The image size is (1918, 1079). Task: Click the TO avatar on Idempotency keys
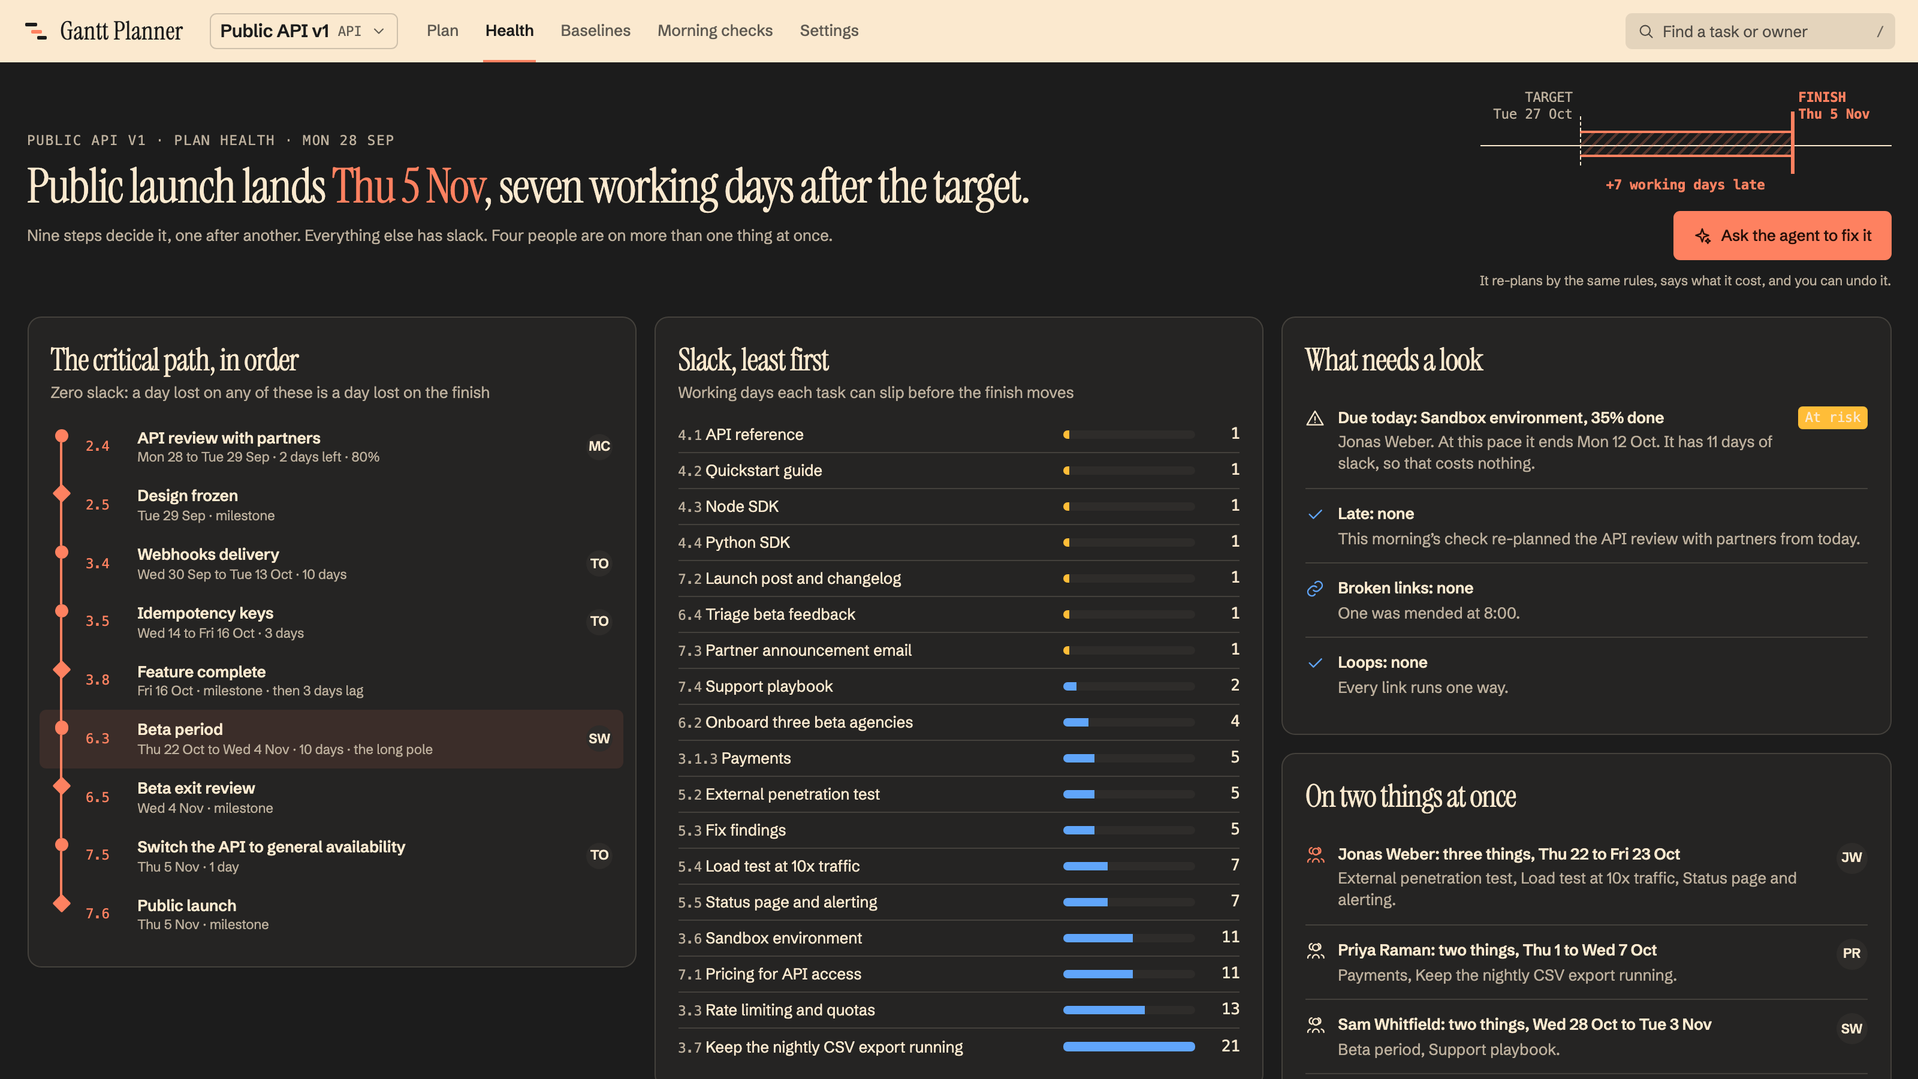point(599,621)
